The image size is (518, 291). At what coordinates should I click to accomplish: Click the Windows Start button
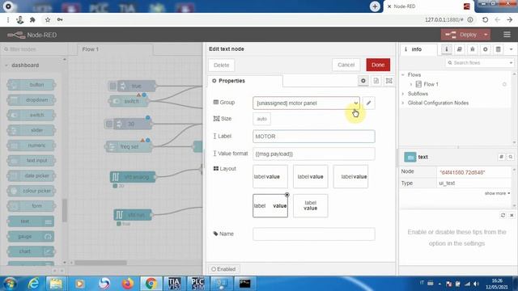10,284
